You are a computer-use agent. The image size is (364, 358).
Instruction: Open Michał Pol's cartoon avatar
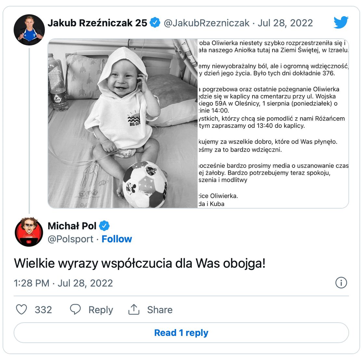29,232
